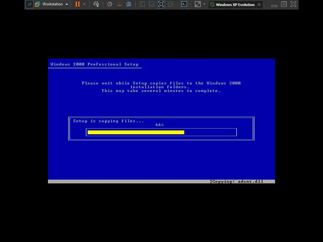Image resolution: width=323 pixels, height=242 pixels.
Task: Take a snapshot of the VM
Action: point(109,4)
